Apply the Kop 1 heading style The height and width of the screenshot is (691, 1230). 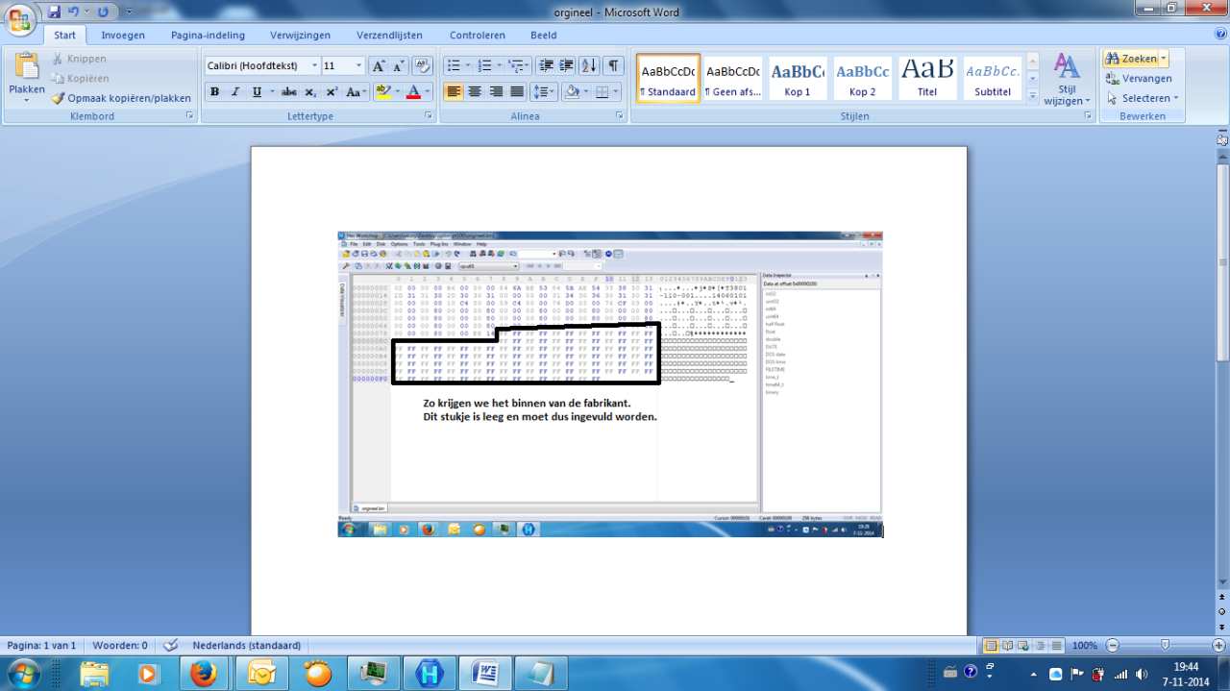[798, 79]
